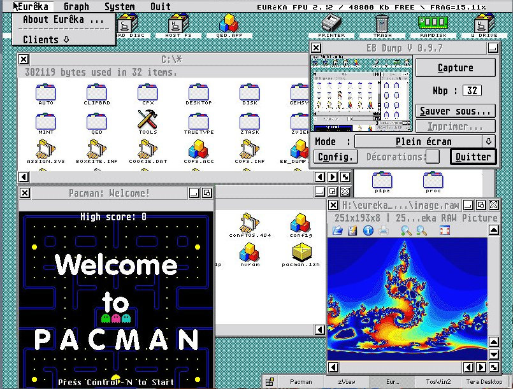Click the Sauver sous... button
This screenshot has height=389, width=513.
456,111
